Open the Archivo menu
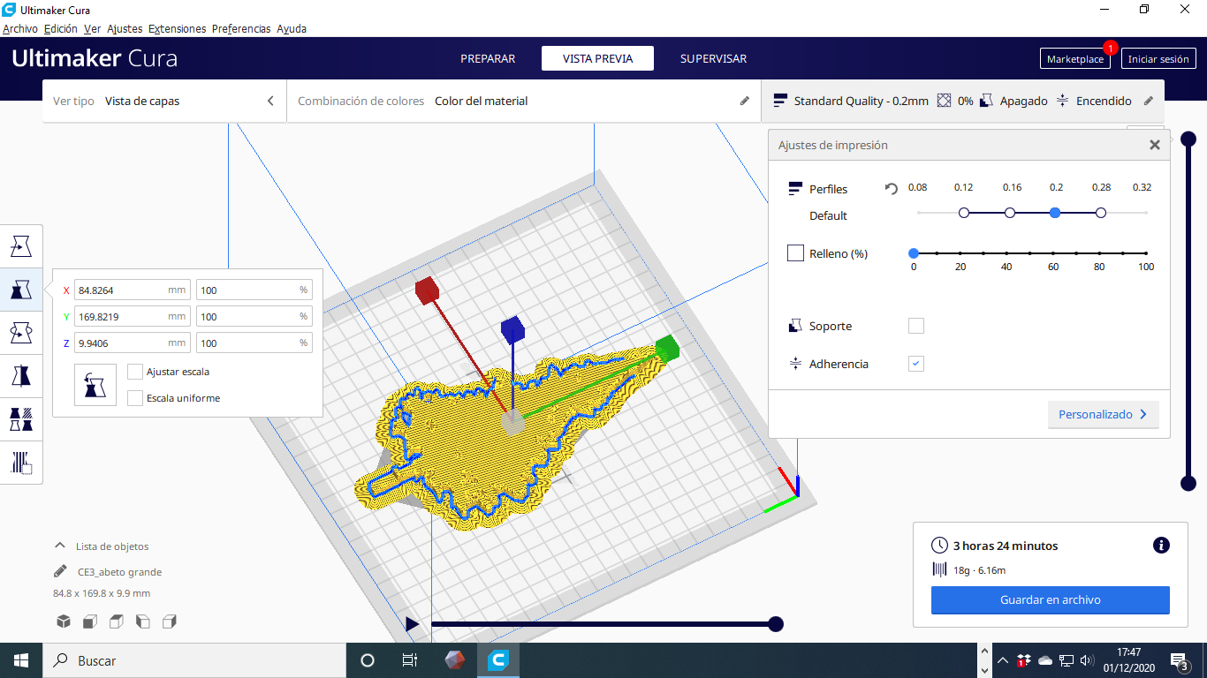The width and height of the screenshot is (1207, 678). pyautogui.click(x=20, y=28)
